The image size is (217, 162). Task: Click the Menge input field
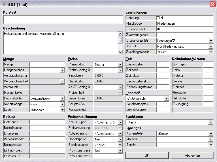pos(47,64)
